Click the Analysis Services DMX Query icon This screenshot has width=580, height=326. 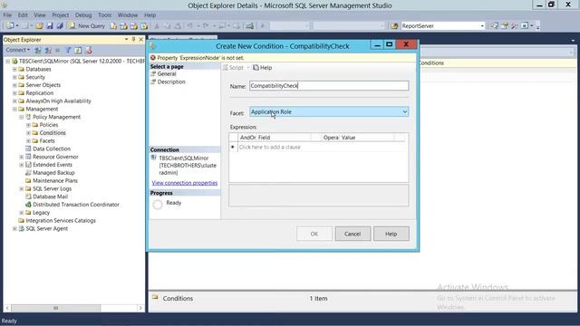pyautogui.click(x=134, y=26)
